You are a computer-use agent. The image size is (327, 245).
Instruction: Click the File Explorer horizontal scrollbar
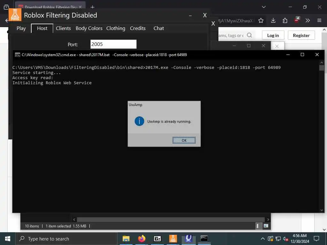coord(171,219)
